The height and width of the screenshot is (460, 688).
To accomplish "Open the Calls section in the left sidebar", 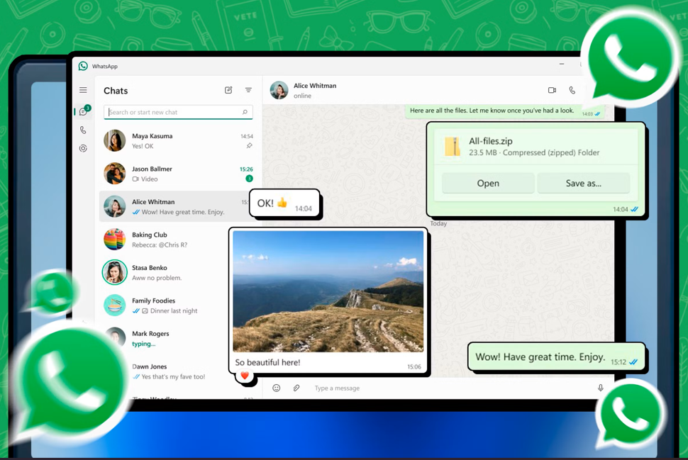I will point(83,130).
